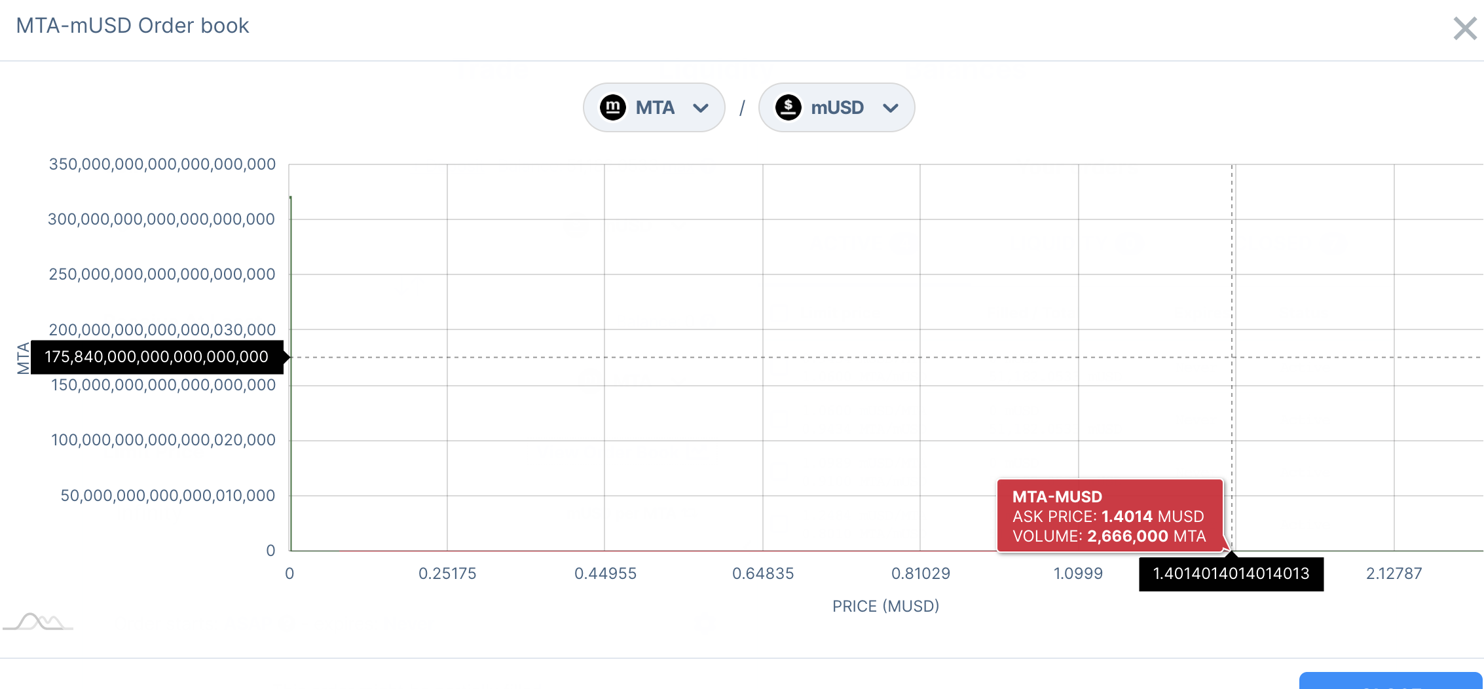1484x689 pixels.
Task: Close the MTA-mUSD Order book dialog
Action: tap(1464, 28)
